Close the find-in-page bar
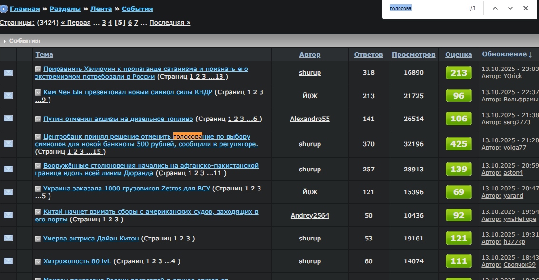 (x=526, y=8)
